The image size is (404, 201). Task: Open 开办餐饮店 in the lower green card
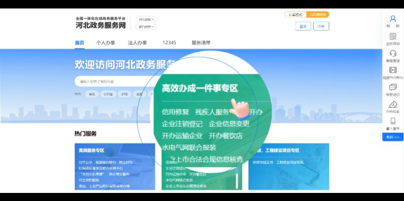(x=198, y=174)
